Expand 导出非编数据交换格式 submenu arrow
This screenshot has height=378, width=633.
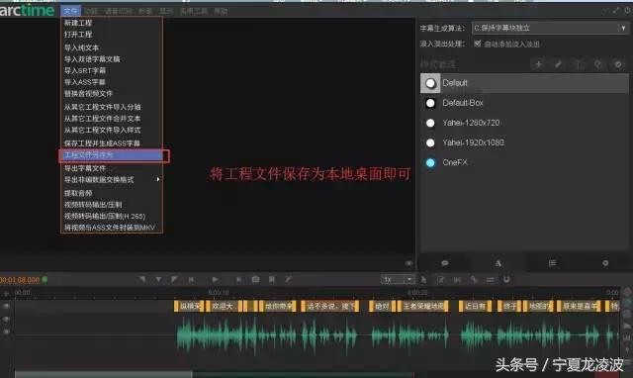[158, 179]
